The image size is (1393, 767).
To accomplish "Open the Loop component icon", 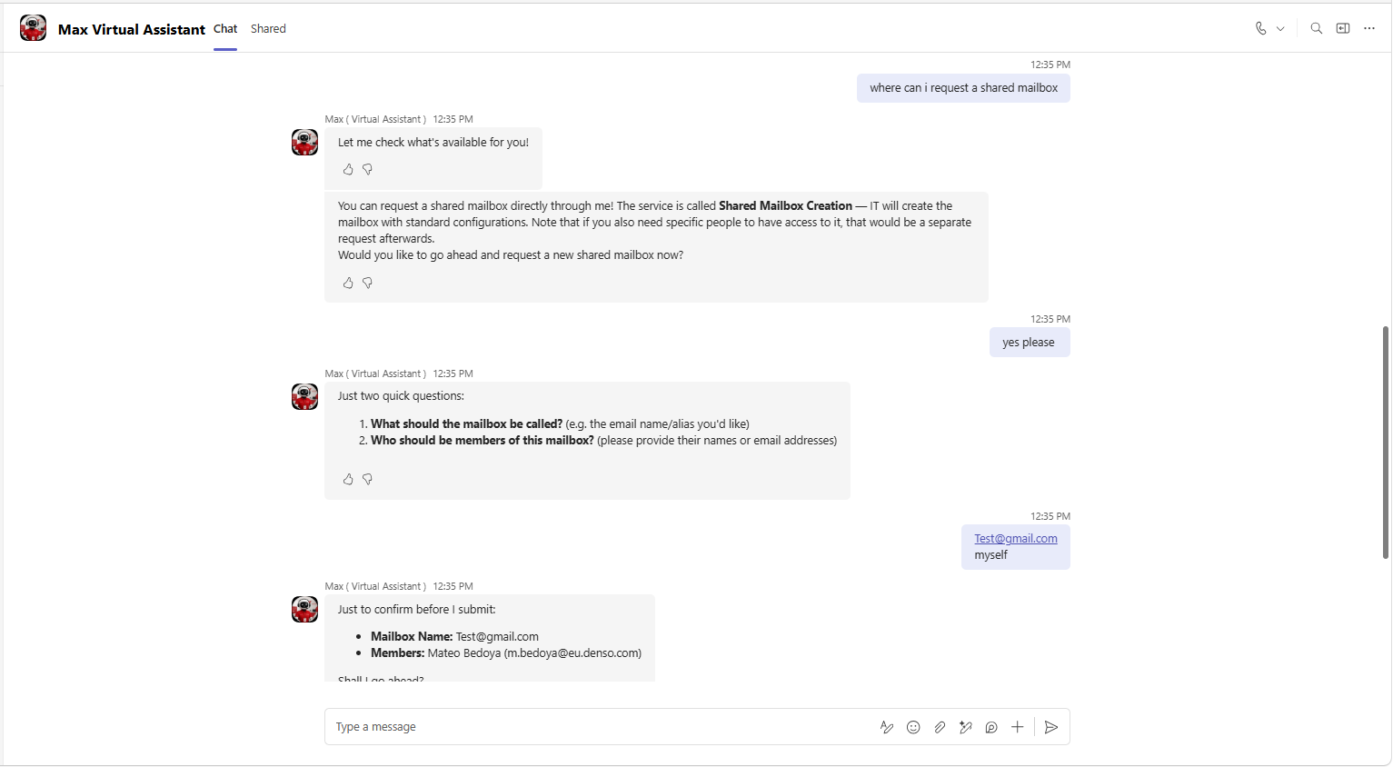I will tap(991, 727).
